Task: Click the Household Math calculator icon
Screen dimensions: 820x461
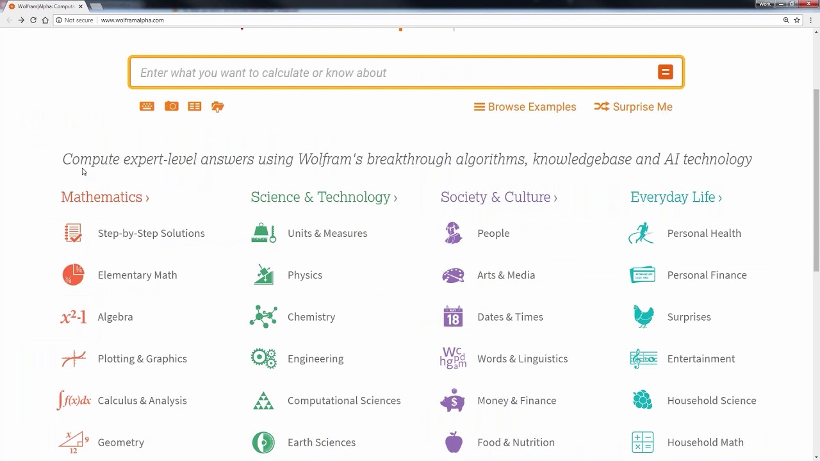Action: 643,442
